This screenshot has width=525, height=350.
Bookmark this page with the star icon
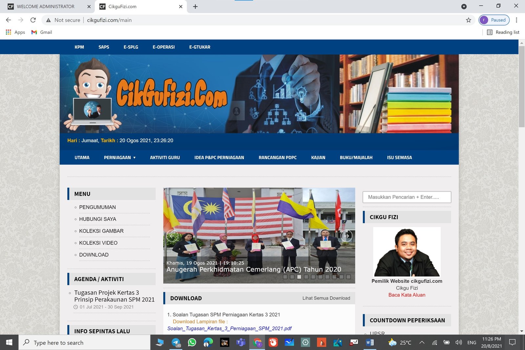coord(468,20)
